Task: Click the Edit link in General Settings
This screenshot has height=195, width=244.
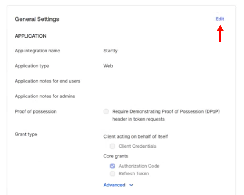Action: tap(220, 19)
